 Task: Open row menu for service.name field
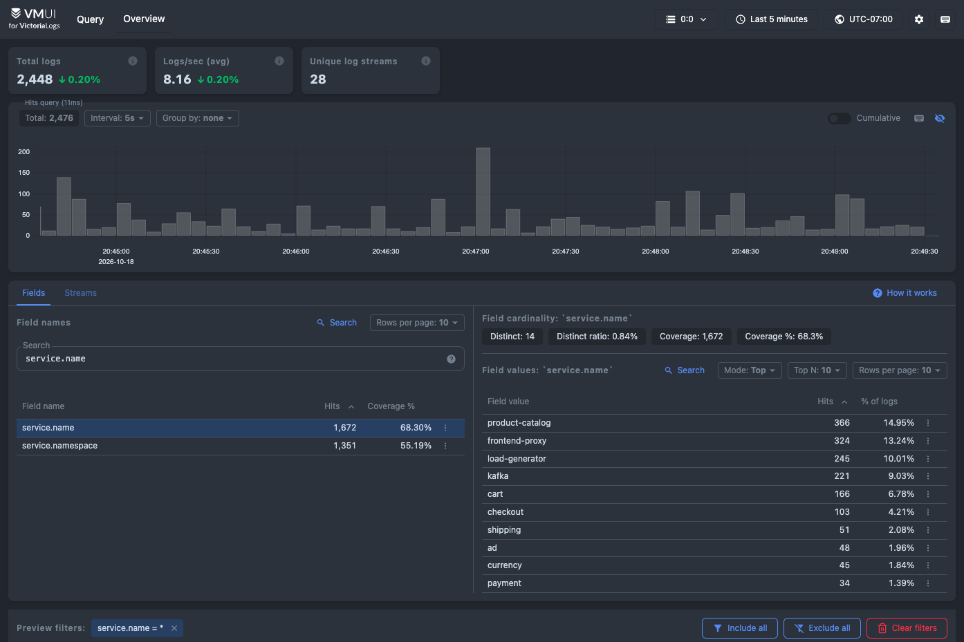coord(445,428)
